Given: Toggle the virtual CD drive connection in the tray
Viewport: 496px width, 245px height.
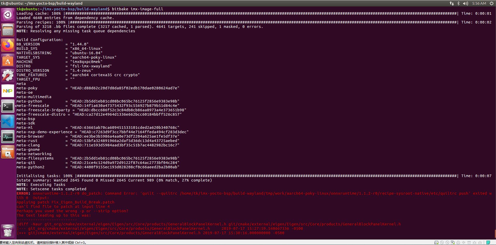Looking at the screenshot, I should [x=442, y=242].
